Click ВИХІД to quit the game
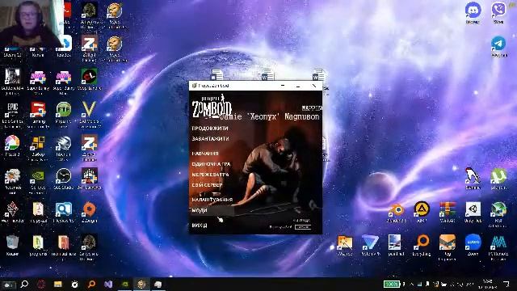Screen dimensions: 517x291 tap(200, 226)
